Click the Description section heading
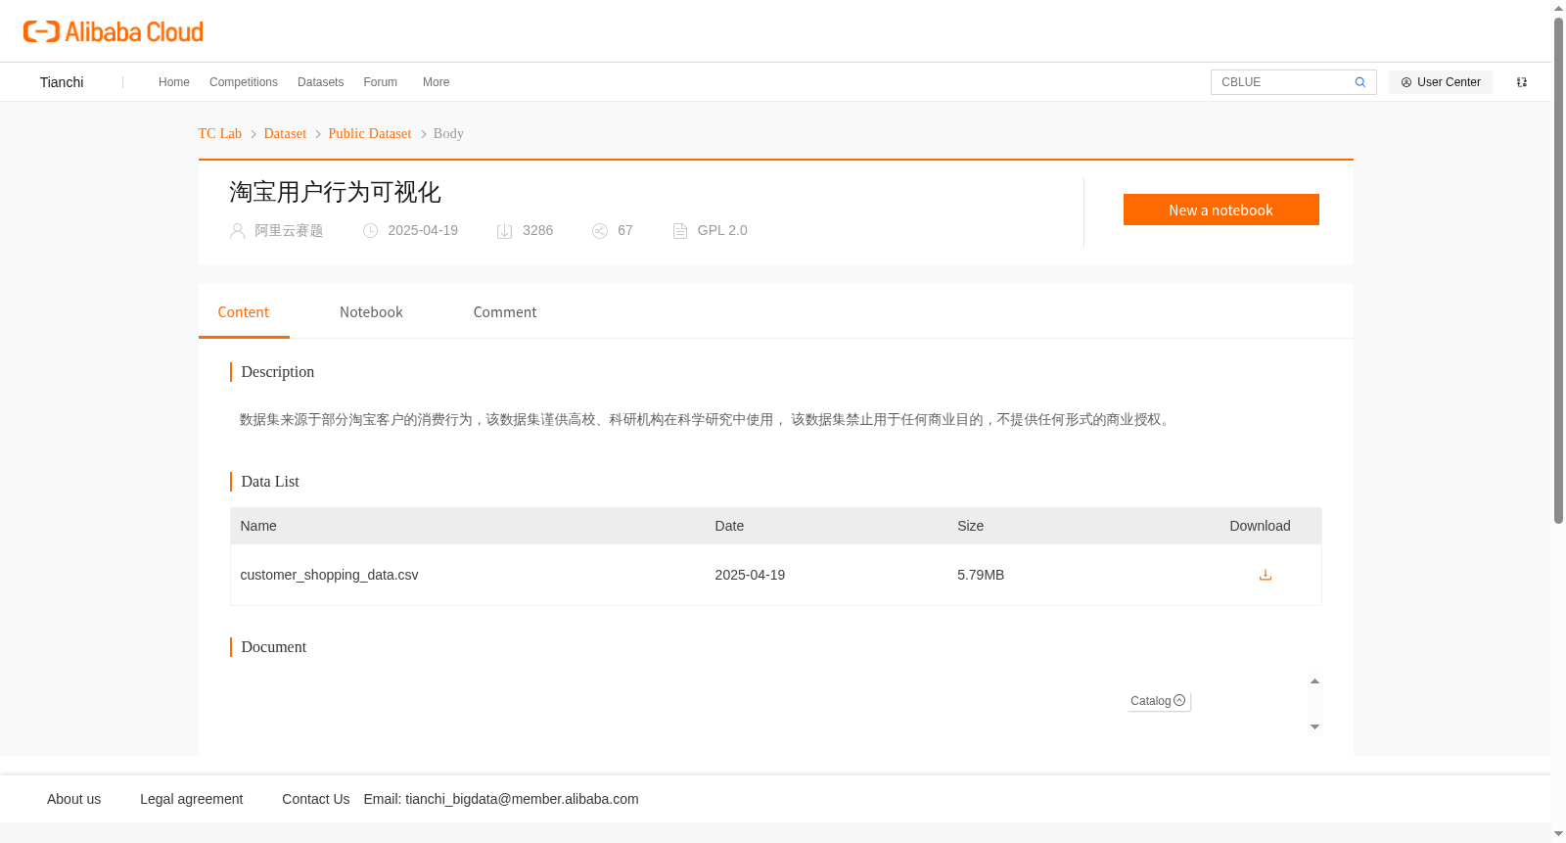1566x843 pixels. 278,372
